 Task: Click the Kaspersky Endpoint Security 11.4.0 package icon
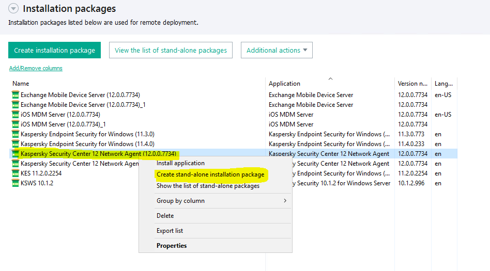click(x=15, y=144)
